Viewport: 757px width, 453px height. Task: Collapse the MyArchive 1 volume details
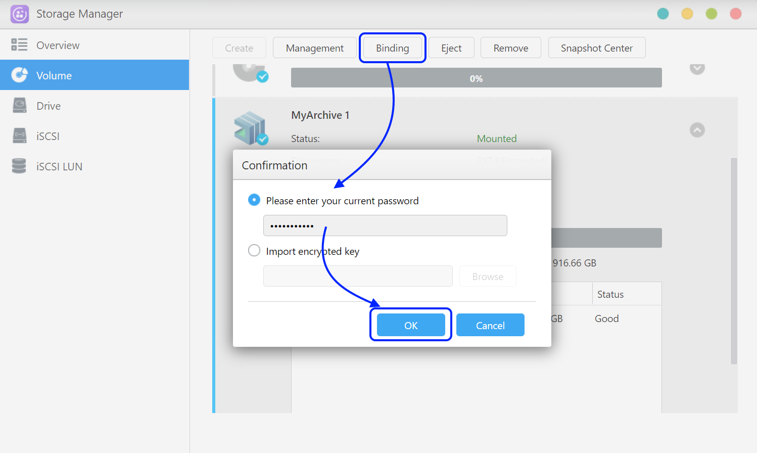[x=697, y=130]
